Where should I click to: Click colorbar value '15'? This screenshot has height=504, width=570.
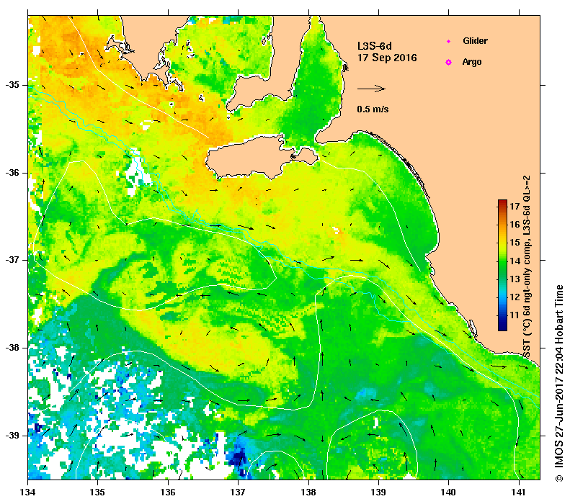pos(515,243)
